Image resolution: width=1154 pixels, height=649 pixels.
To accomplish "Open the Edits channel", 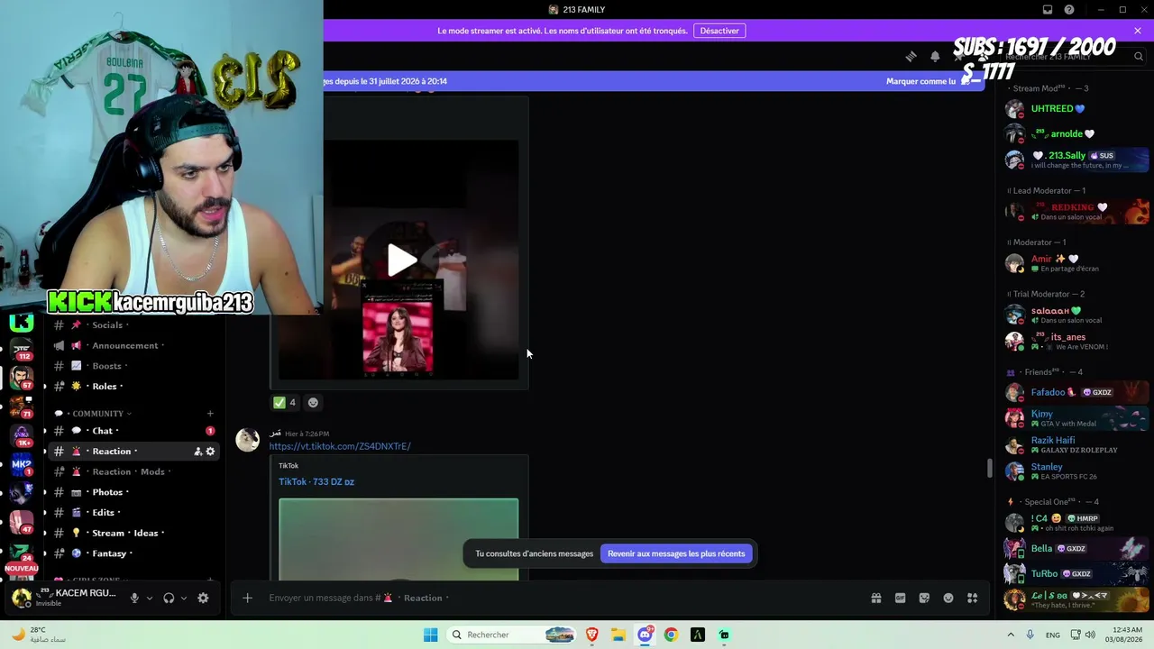I will (133, 513).
